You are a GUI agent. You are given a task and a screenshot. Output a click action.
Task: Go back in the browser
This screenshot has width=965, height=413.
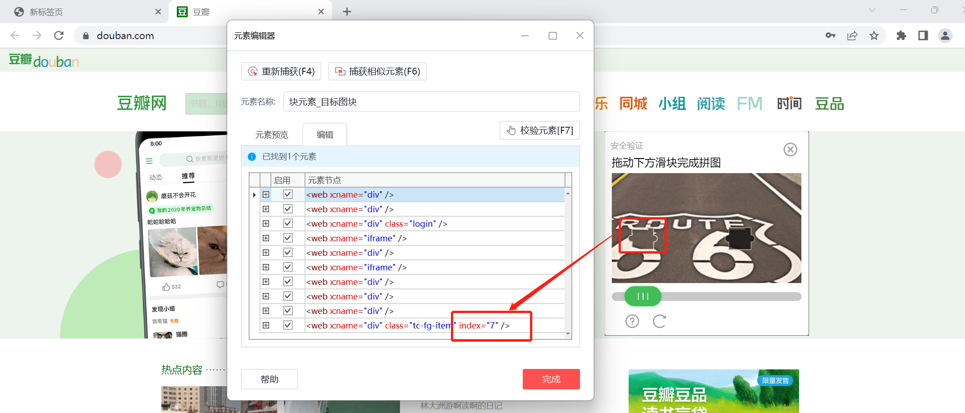click(15, 35)
